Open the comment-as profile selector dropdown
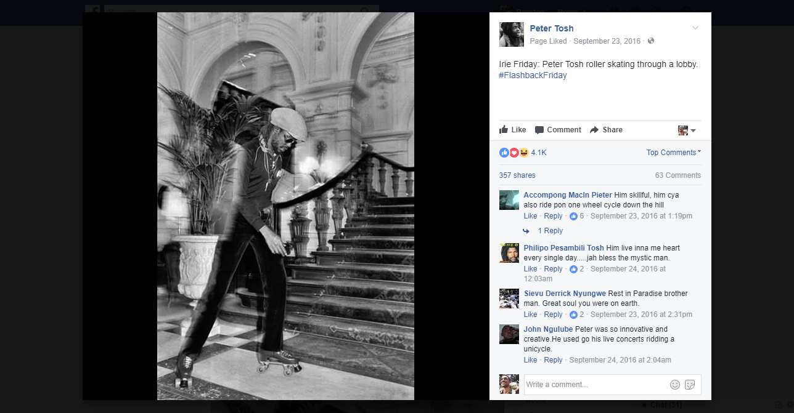Screen dimensions: 794x413 [x=687, y=130]
